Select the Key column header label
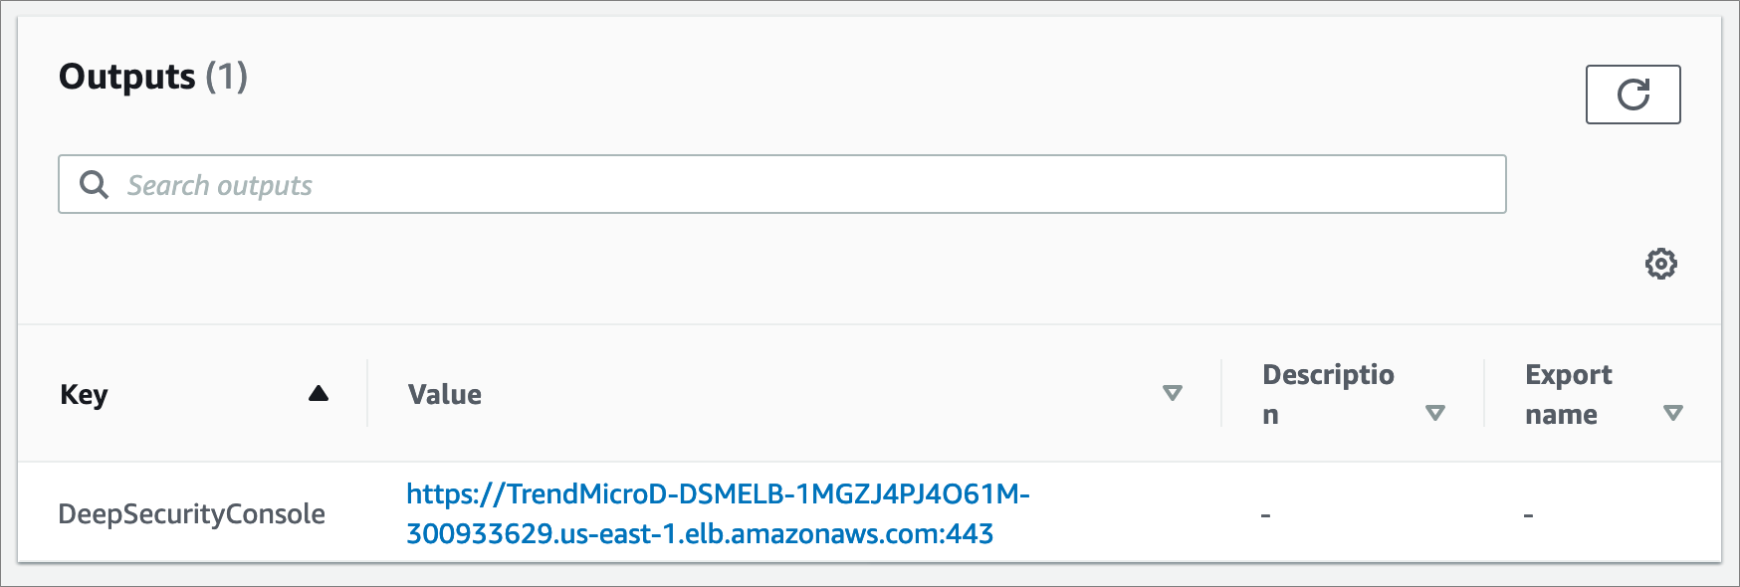The image size is (1740, 587). (84, 394)
